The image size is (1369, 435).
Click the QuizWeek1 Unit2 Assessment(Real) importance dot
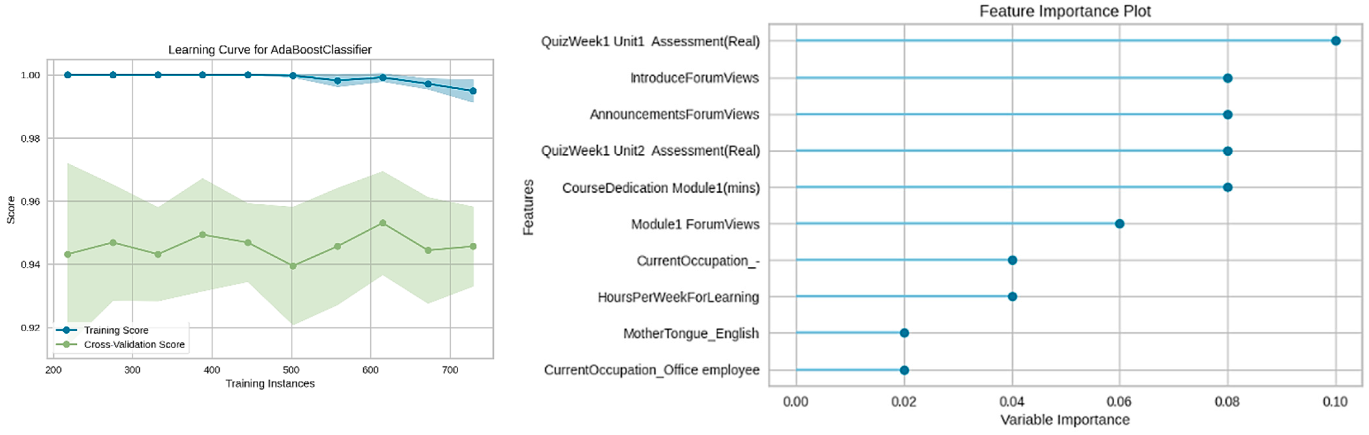pyautogui.click(x=1227, y=151)
